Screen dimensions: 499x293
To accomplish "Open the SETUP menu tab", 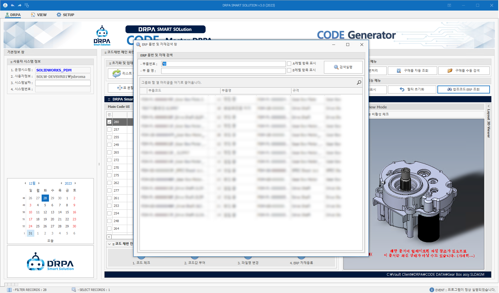I will pyautogui.click(x=65, y=15).
